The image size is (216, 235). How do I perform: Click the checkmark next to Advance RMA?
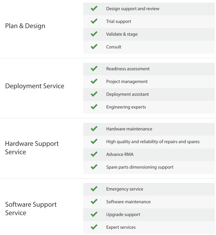(94, 154)
